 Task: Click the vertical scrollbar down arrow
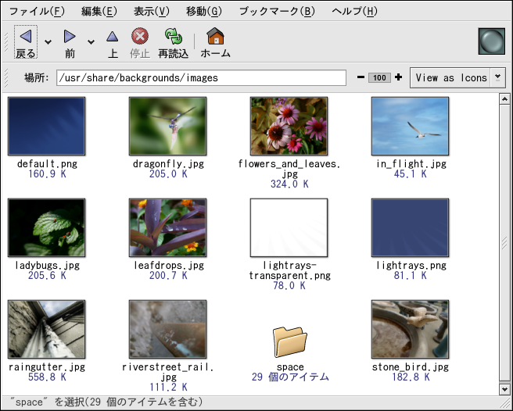click(504, 388)
